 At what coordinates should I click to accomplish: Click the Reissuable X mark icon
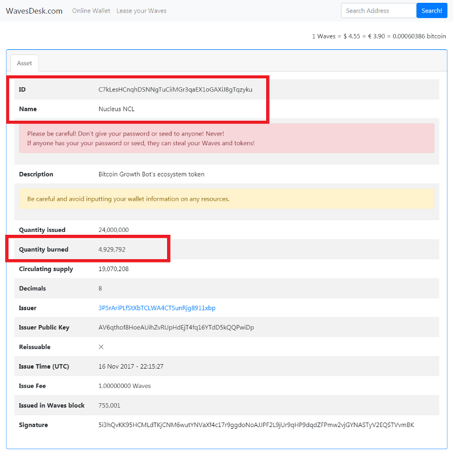pos(101,347)
